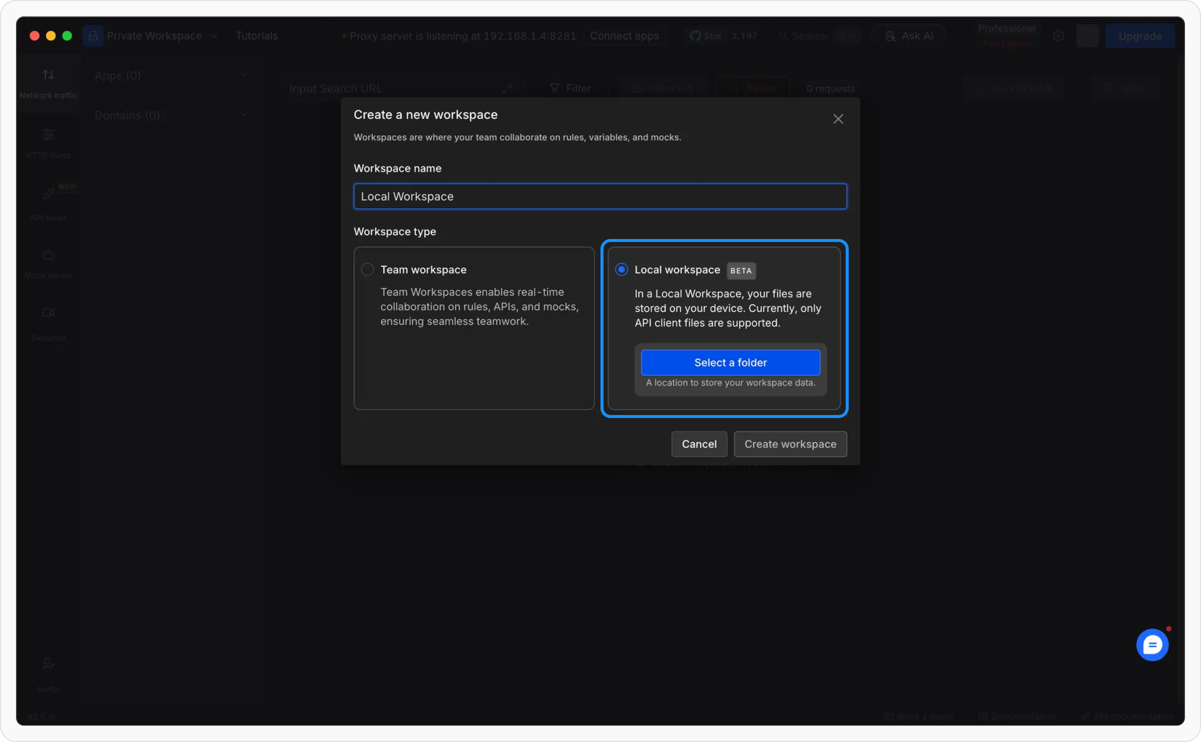Click the Invite icon in sidebar
This screenshot has width=1201, height=742.
tap(48, 664)
